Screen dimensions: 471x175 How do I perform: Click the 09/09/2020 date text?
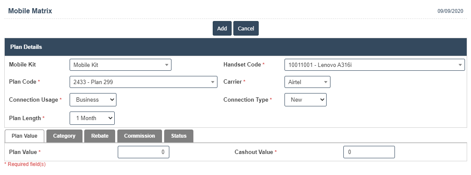coord(450,11)
